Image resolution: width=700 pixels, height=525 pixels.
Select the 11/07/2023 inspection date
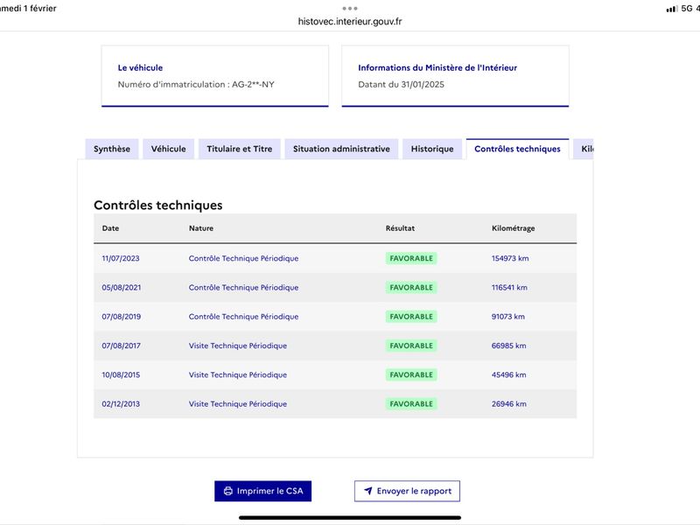click(x=121, y=258)
